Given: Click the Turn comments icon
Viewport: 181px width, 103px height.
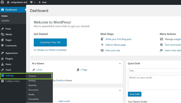Looking at the screenshot, I should click(x=162, y=45).
